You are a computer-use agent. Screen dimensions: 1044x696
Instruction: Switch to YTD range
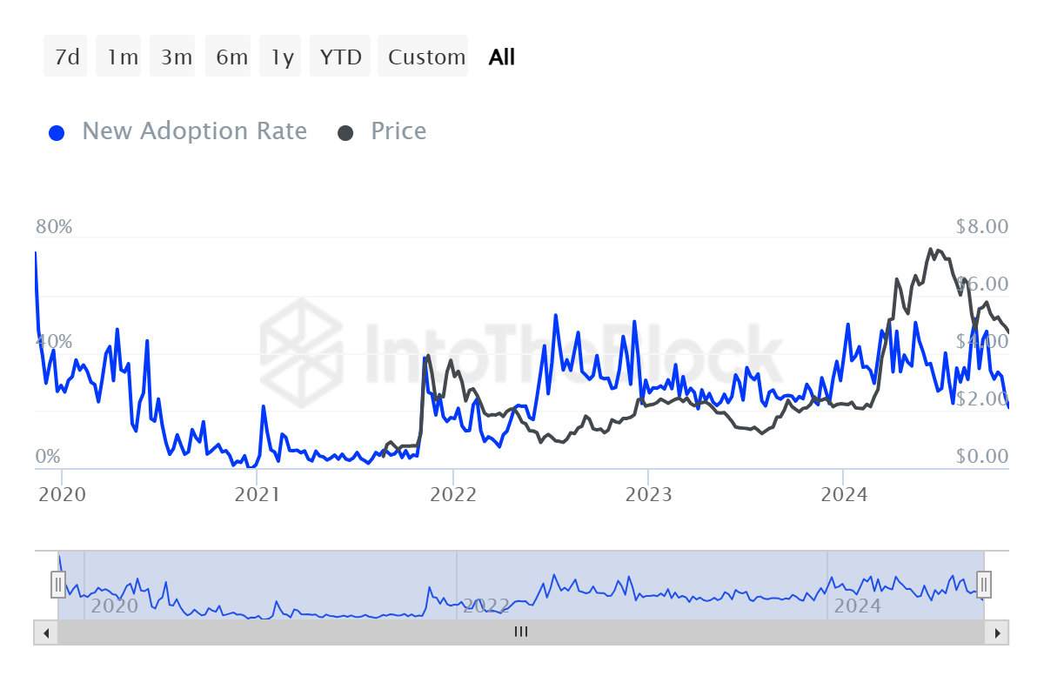(x=340, y=57)
